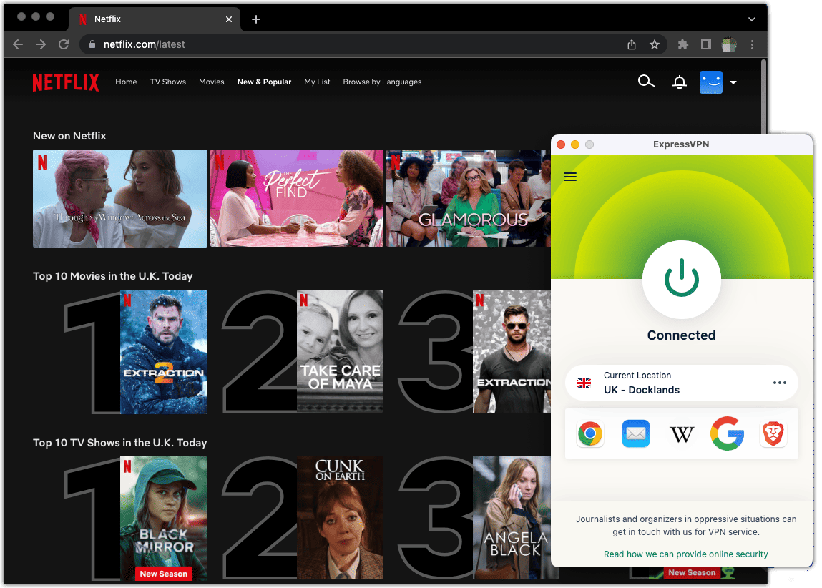Click the Google shortcut icon

tap(727, 433)
